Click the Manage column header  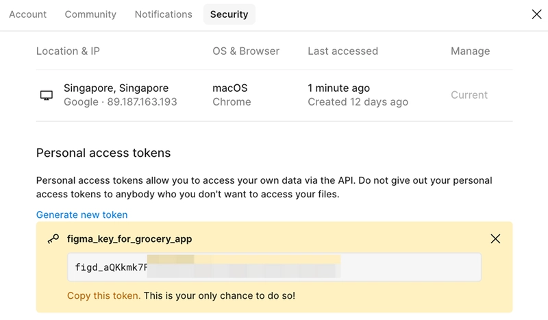click(x=471, y=51)
